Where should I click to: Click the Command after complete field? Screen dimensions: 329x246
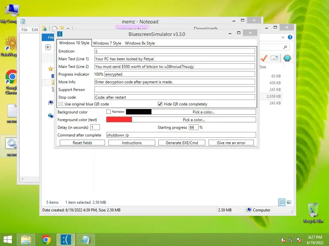coord(181,135)
